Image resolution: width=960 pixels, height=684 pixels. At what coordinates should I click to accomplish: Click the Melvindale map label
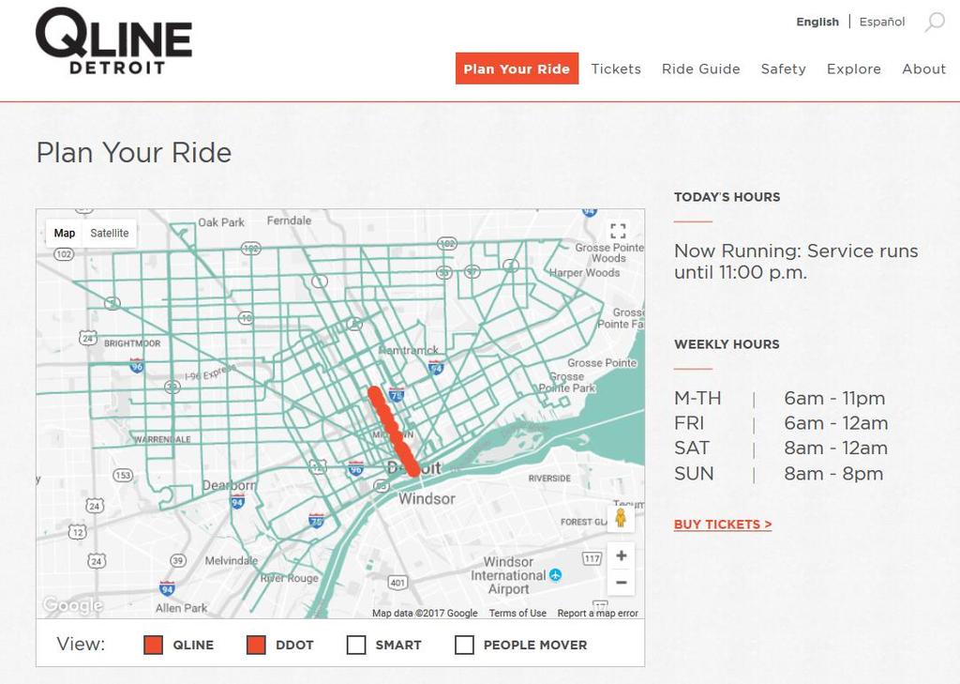(232, 561)
